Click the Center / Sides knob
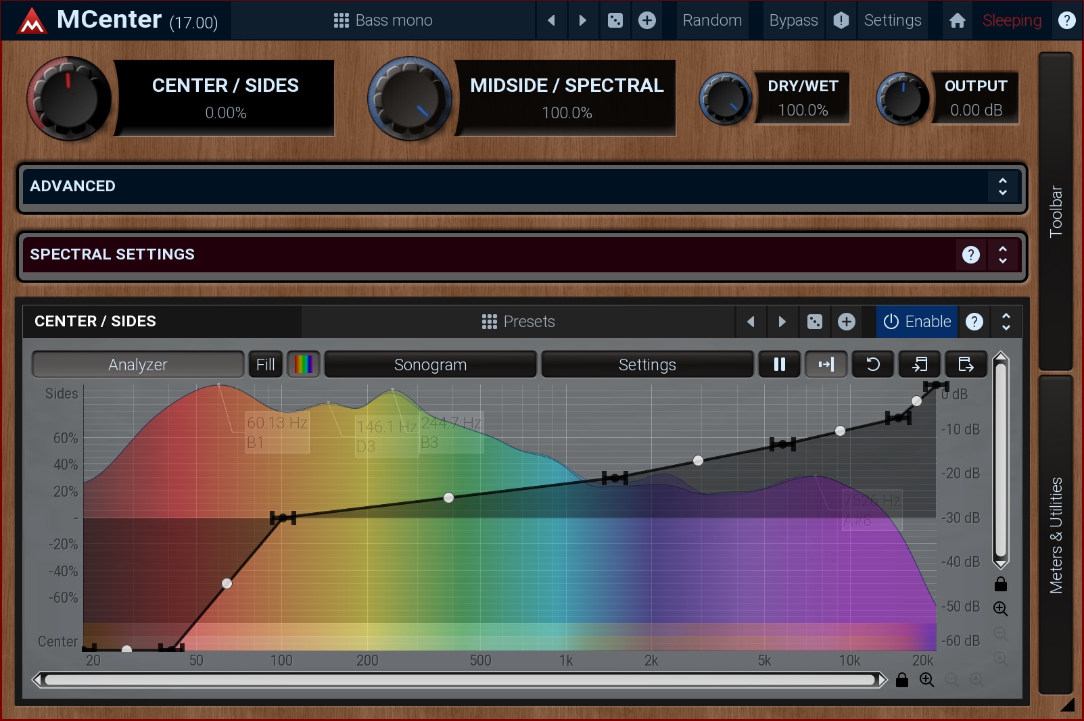The height and width of the screenshot is (721, 1084). (69, 99)
